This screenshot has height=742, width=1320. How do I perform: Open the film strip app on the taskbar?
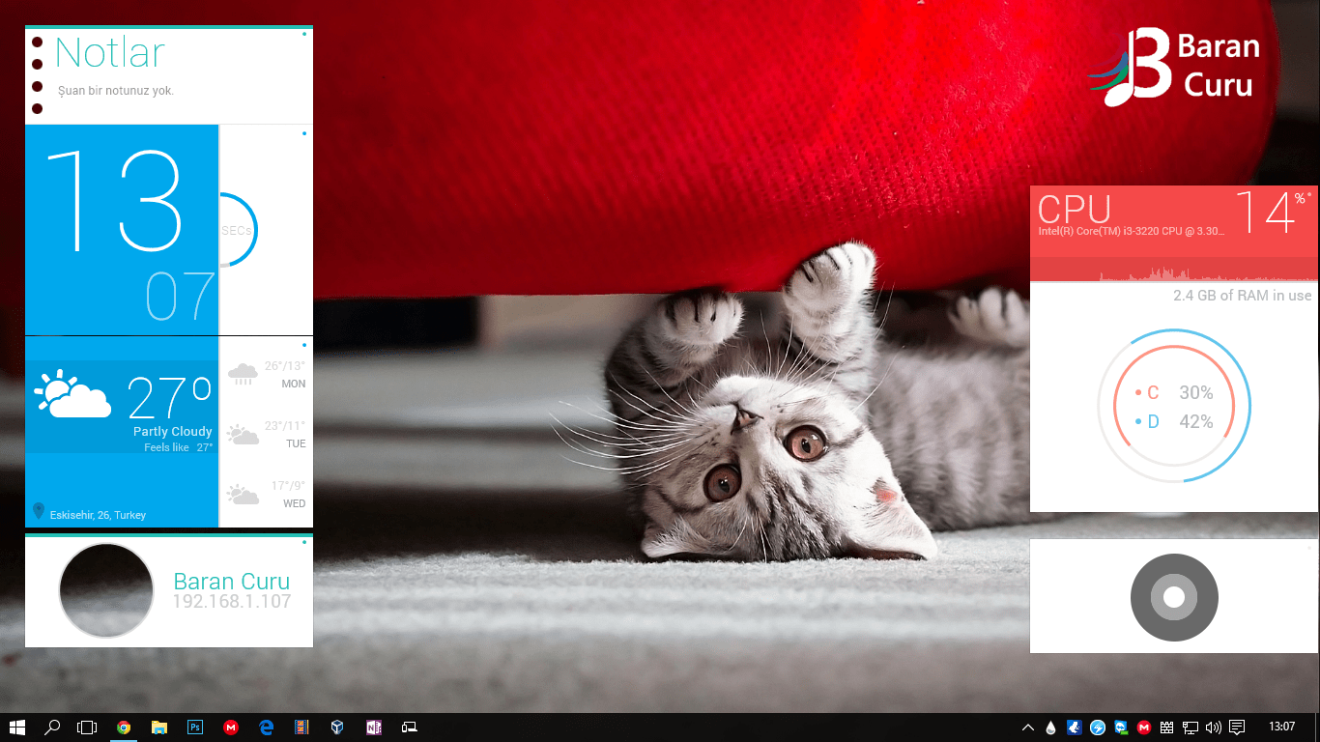pyautogui.click(x=301, y=727)
